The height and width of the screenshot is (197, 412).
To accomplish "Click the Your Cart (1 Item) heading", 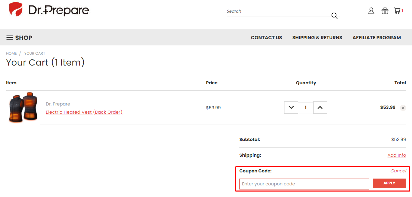I will pos(45,62).
